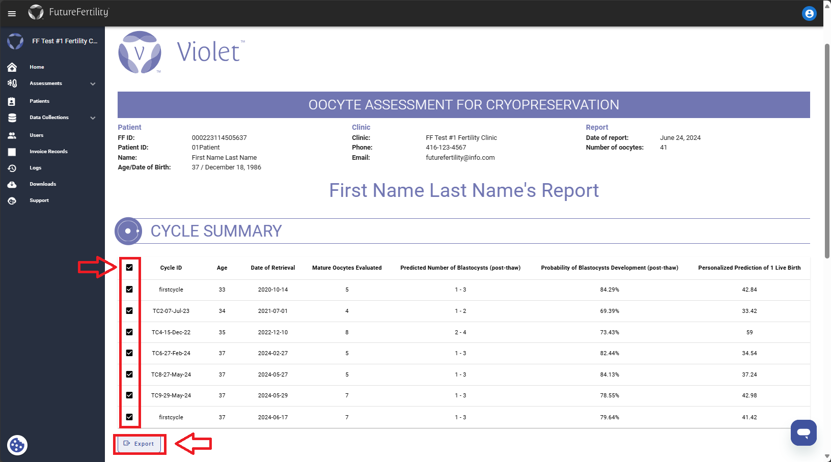Expand the Assessments menu
Image resolution: width=831 pixels, height=462 pixels.
click(93, 83)
